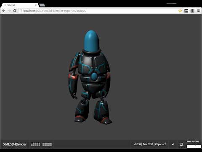Viewport: 202px width, 152px height.
Task: Click the bell notification icon
Action: pos(182,144)
